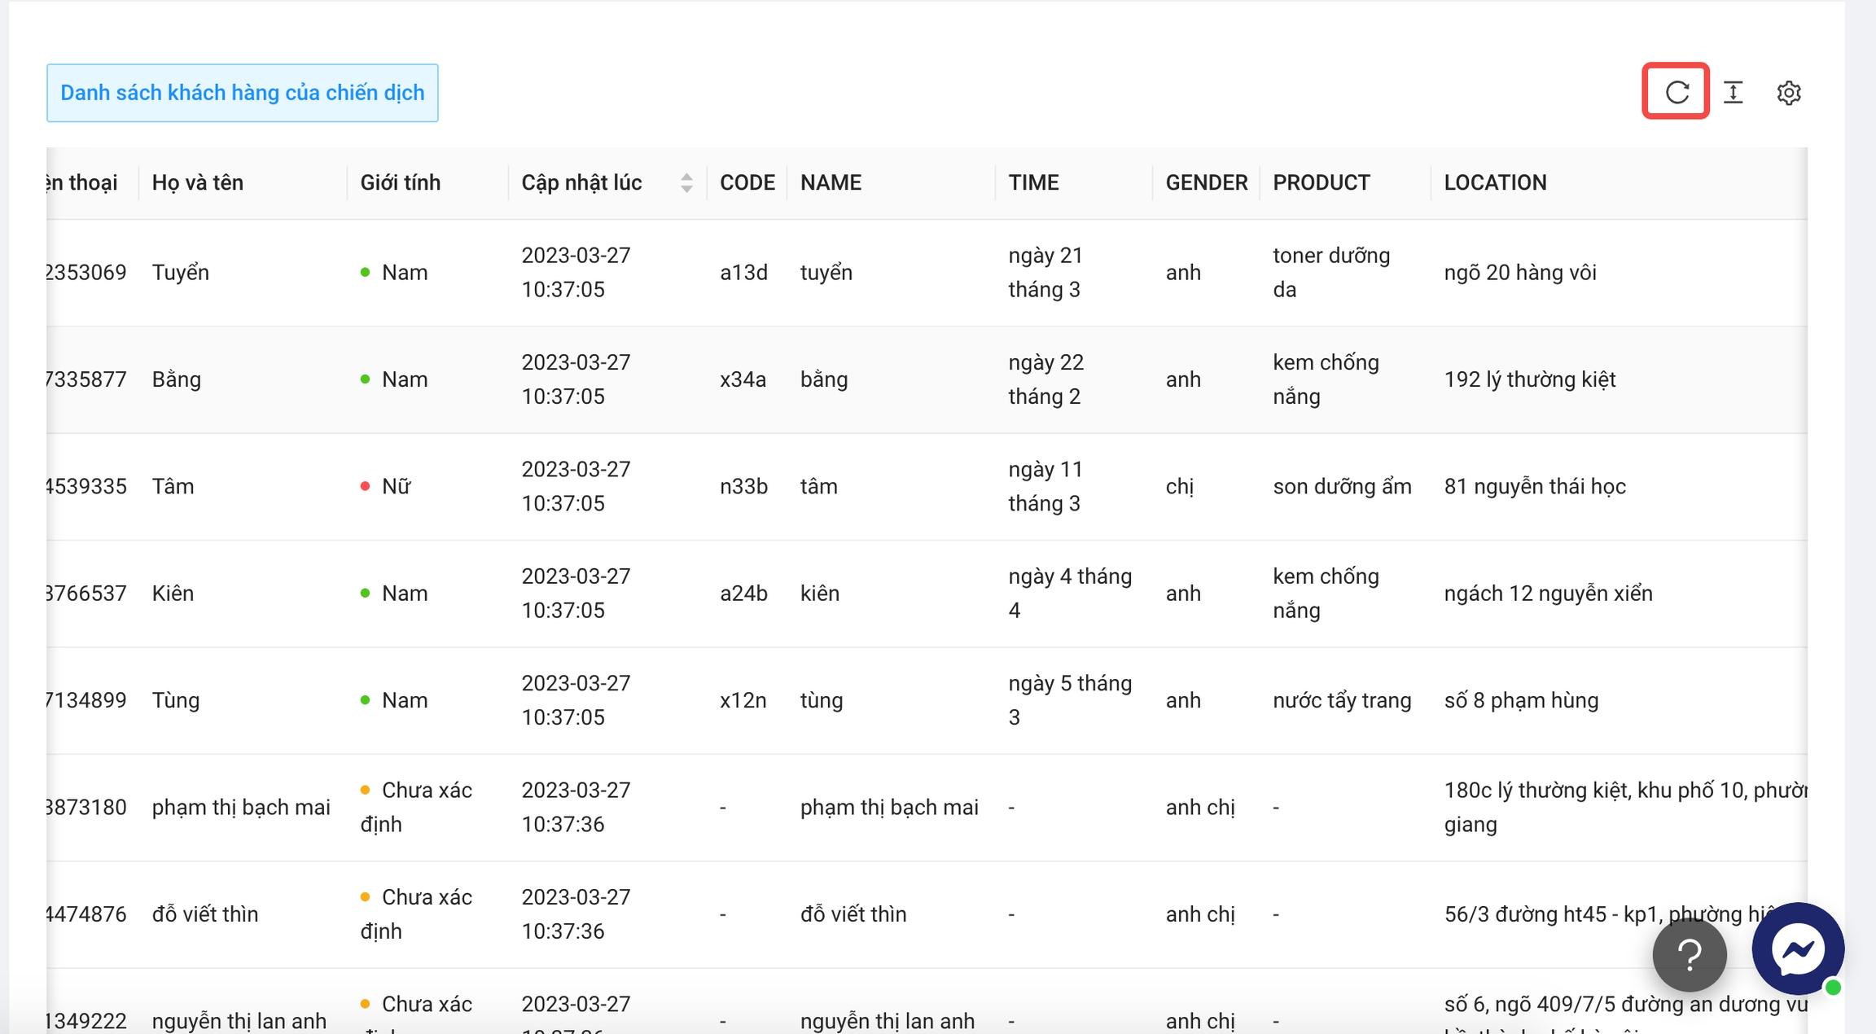Image resolution: width=1876 pixels, height=1034 pixels.
Task: Click the Họ và tên column header
Action: 198,183
